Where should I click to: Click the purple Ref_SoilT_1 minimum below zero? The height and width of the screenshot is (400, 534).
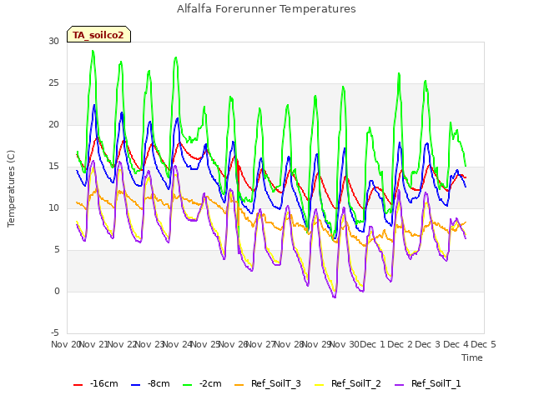tap(335, 297)
